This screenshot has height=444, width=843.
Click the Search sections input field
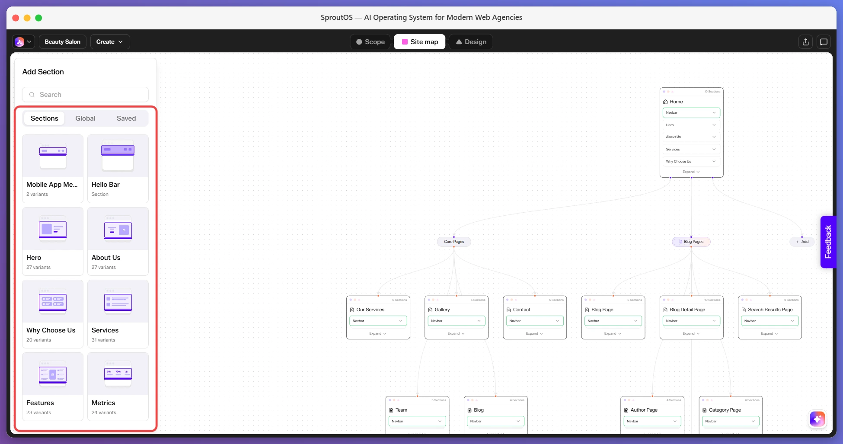pos(85,95)
